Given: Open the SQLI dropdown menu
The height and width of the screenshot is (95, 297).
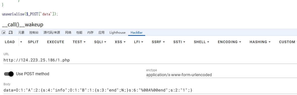Looking at the screenshot, I should [x=100, y=42].
